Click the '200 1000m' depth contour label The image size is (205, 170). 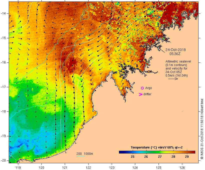pyautogui.click(x=85, y=154)
